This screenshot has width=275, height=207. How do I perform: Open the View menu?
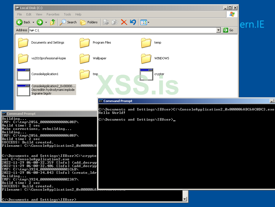pos(39,14)
